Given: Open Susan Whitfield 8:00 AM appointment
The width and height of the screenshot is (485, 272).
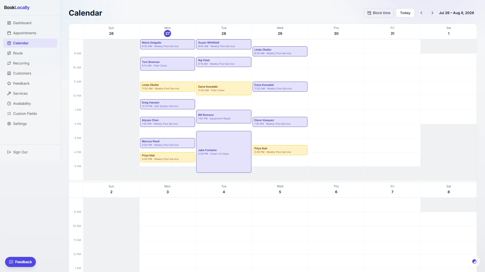Looking at the screenshot, I should click(x=224, y=44).
